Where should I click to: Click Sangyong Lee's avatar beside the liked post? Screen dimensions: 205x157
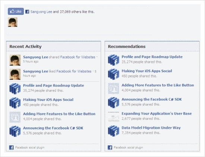15,74
